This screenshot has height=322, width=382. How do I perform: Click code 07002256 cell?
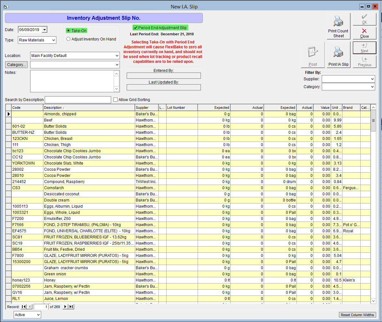point(27,286)
